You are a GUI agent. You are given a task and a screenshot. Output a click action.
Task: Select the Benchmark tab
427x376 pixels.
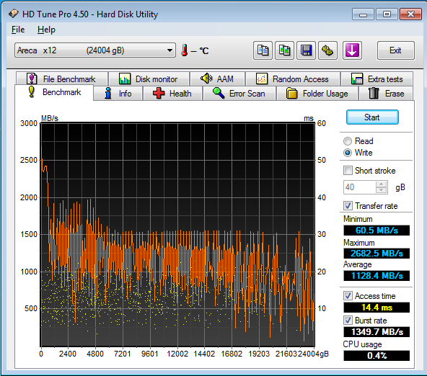point(54,92)
